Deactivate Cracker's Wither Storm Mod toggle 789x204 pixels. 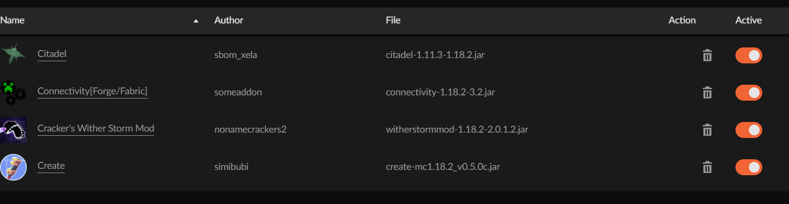coord(748,130)
